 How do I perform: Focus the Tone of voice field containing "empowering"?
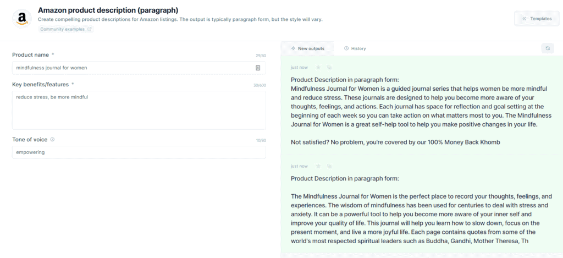(x=139, y=152)
